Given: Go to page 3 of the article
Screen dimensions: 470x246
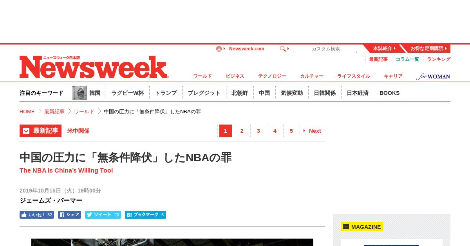Looking at the screenshot, I should click(x=258, y=131).
